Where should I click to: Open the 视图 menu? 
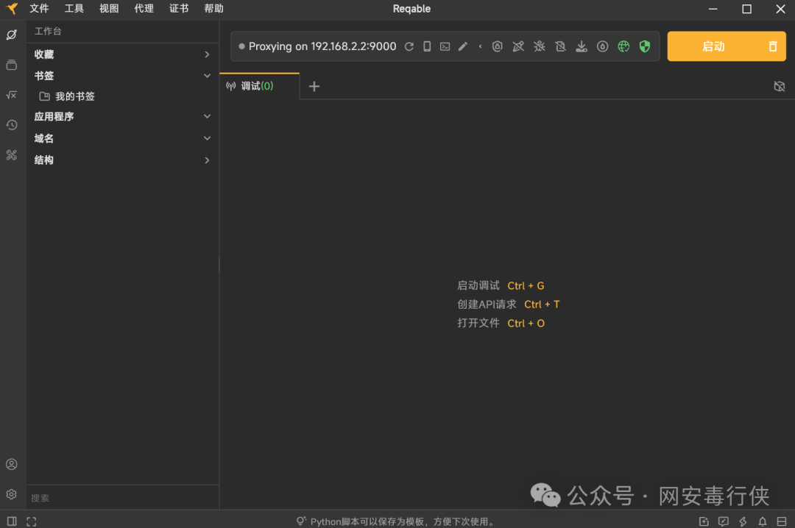[x=109, y=9]
